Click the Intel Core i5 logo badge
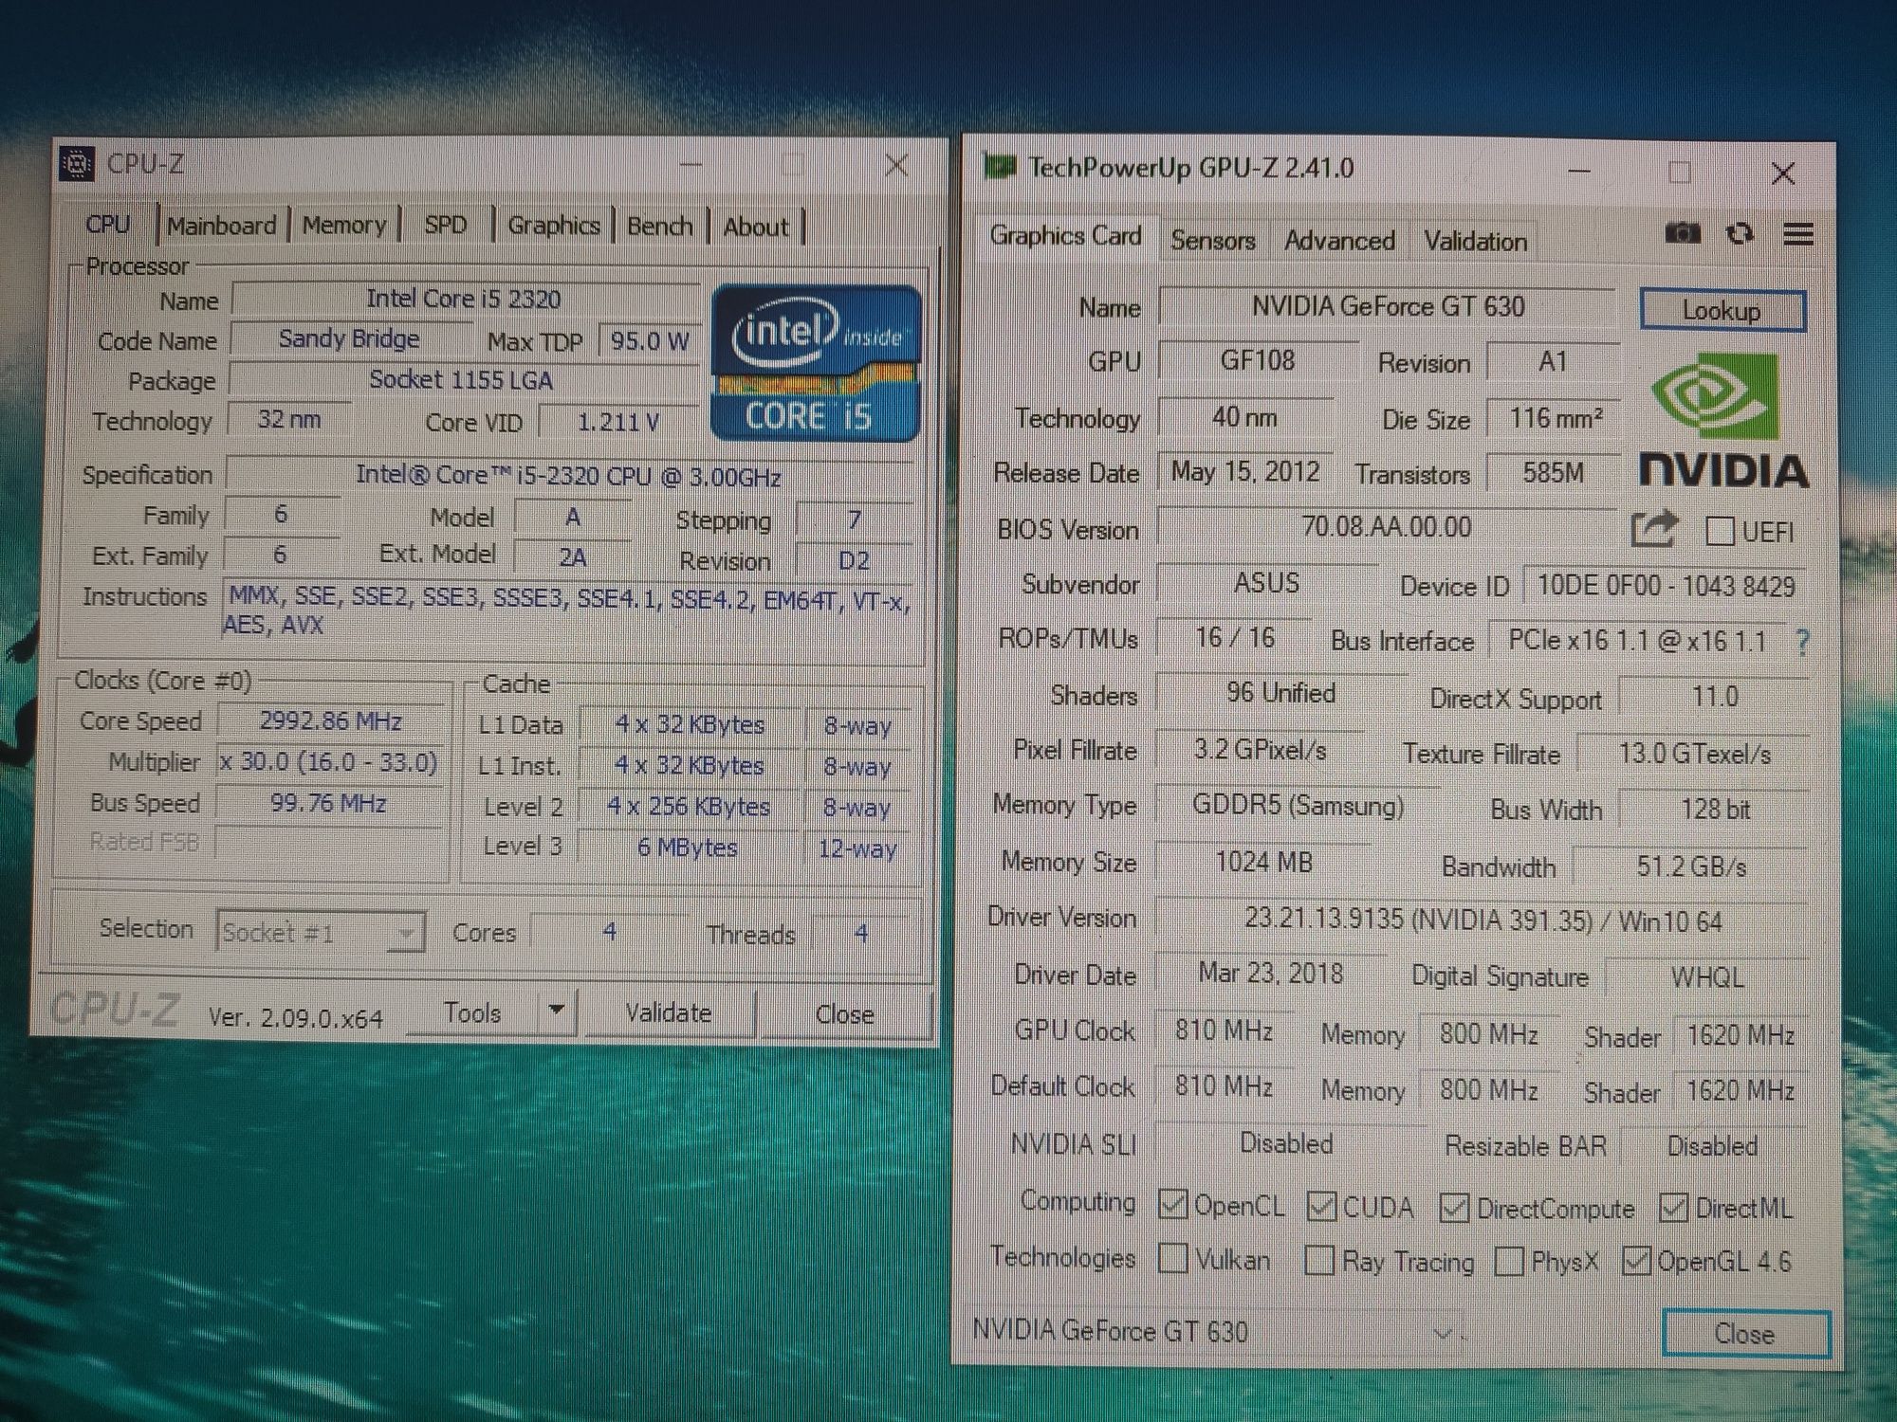The height and width of the screenshot is (1422, 1897). 816,363
